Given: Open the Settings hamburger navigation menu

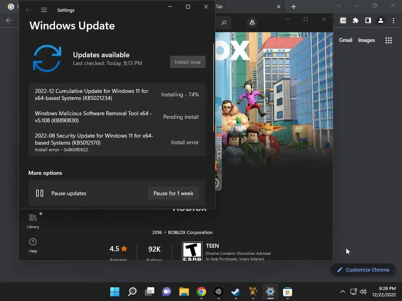Looking at the screenshot, I should (44, 10).
